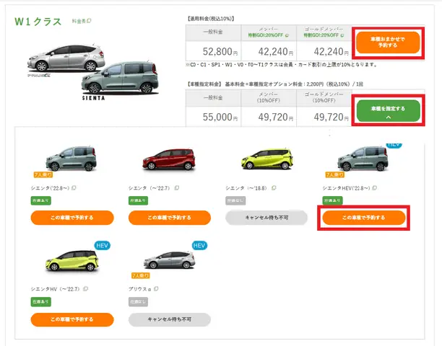Click the 【車種指定料金】 description text

pyautogui.click(x=275, y=84)
